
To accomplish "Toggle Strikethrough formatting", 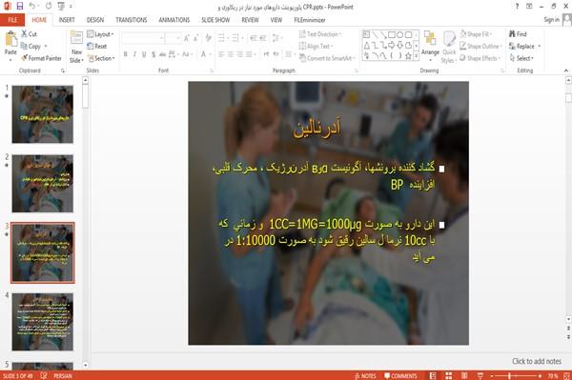I will click(163, 54).
